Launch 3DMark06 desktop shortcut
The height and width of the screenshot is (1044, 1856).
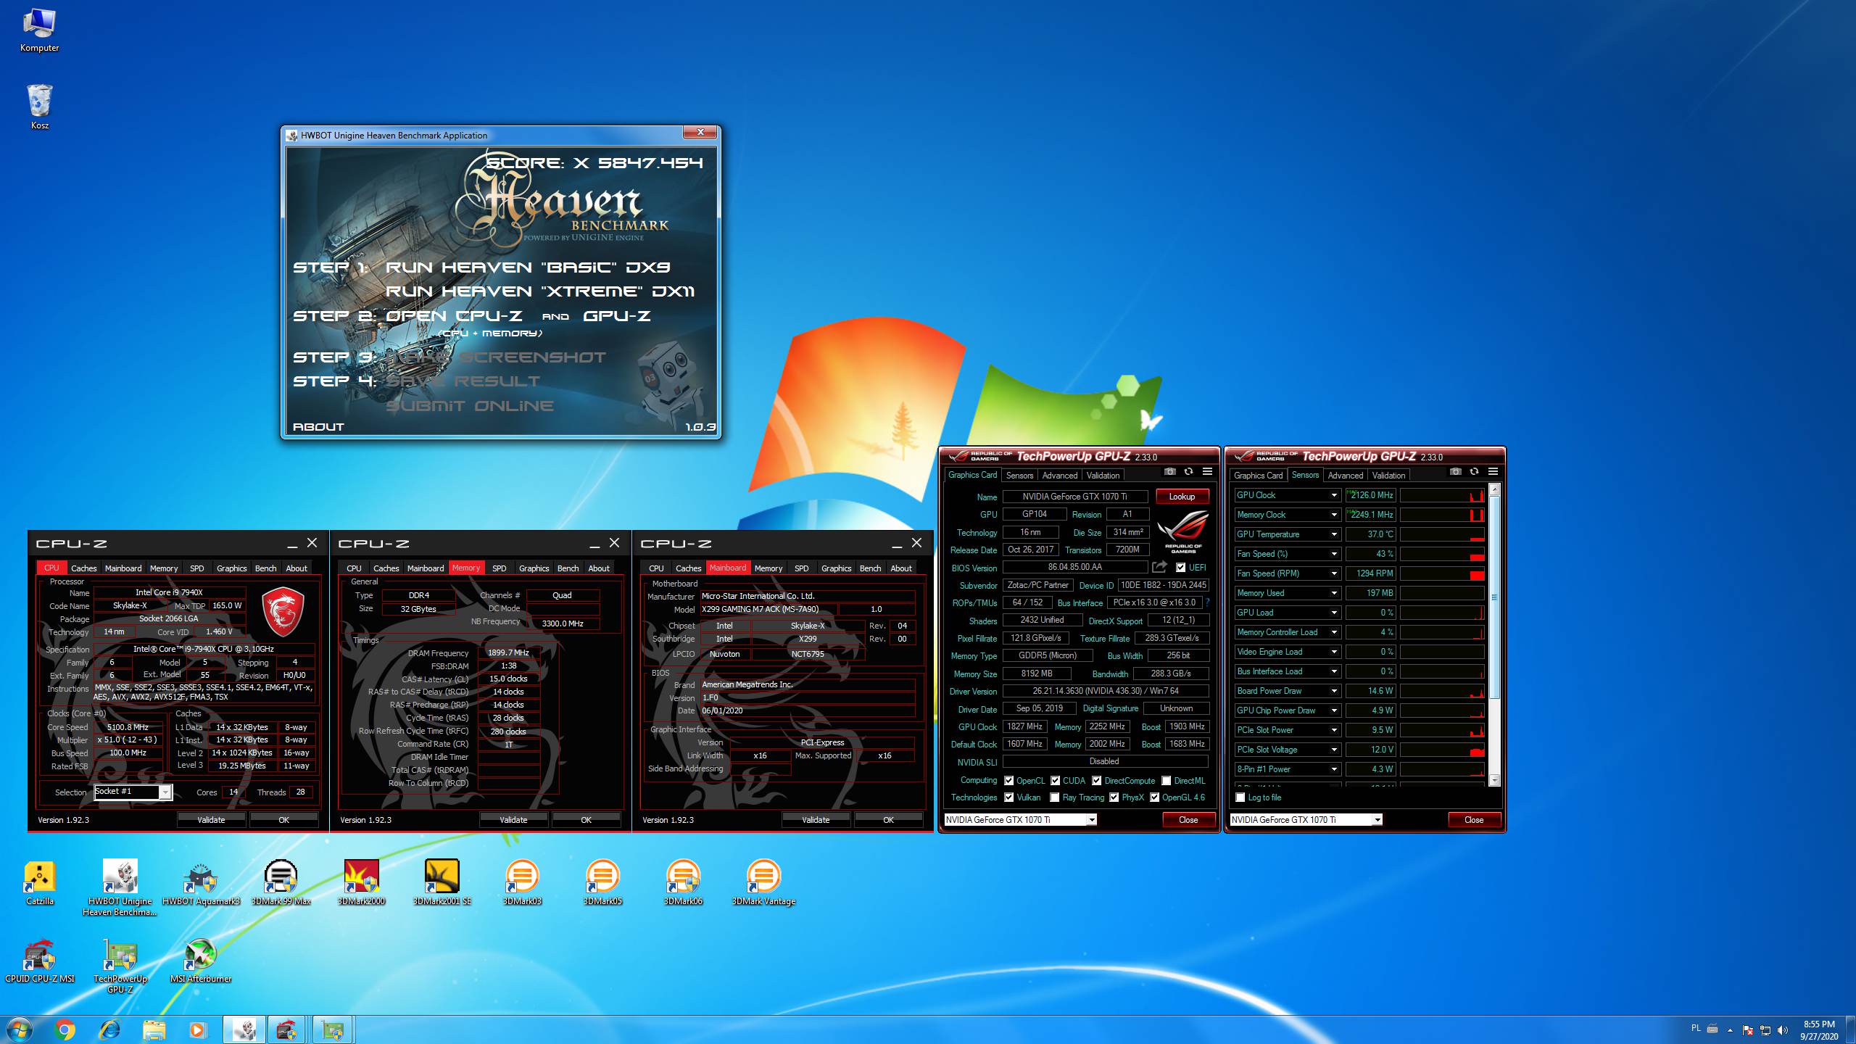point(683,882)
